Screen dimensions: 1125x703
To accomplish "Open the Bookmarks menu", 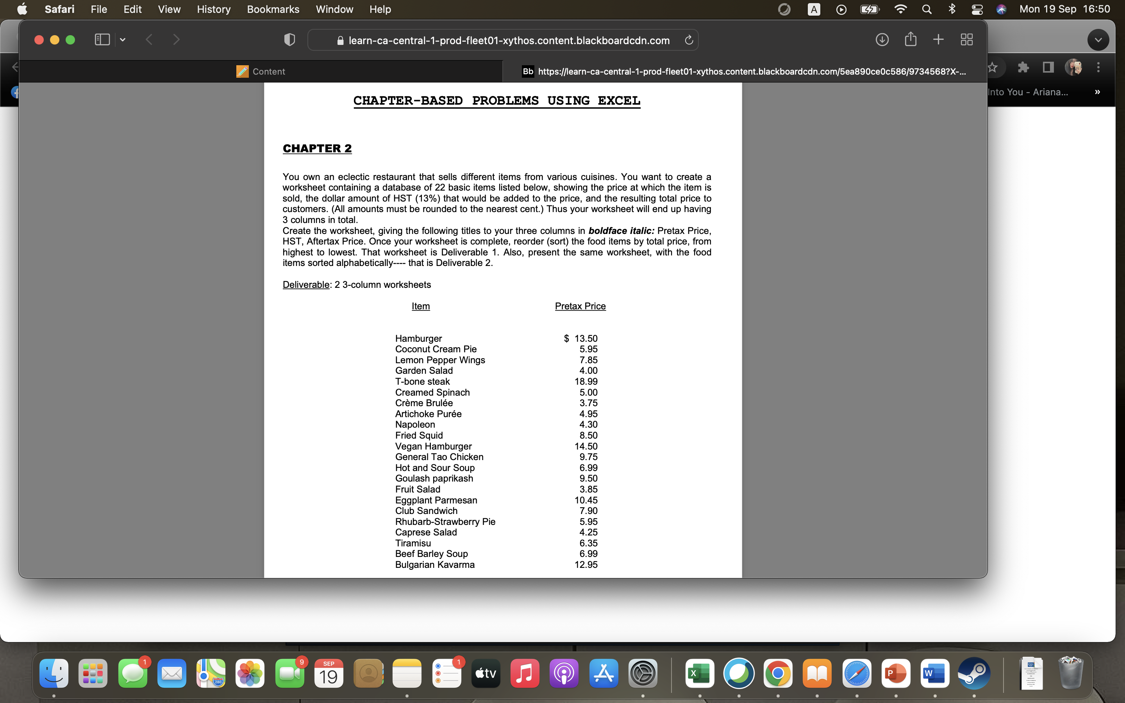I will (x=273, y=9).
